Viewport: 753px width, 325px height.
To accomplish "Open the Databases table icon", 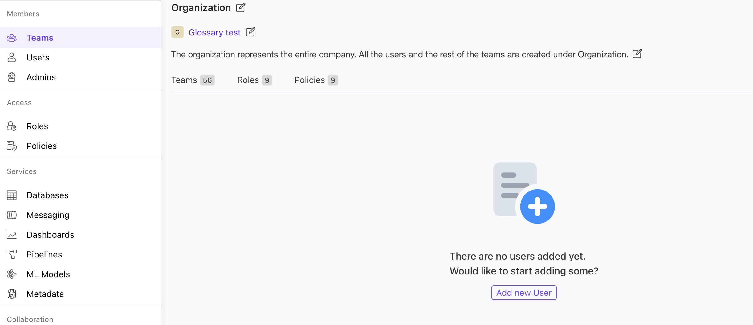I will [x=11, y=195].
